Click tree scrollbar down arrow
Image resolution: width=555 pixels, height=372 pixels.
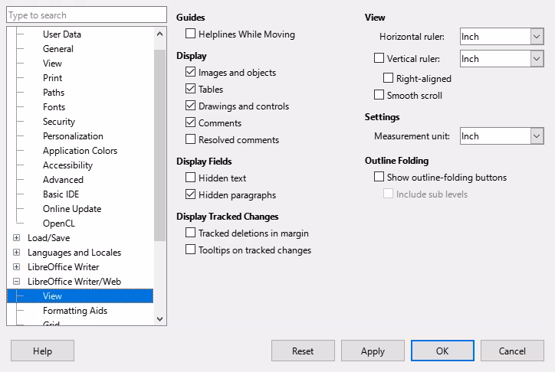point(159,319)
